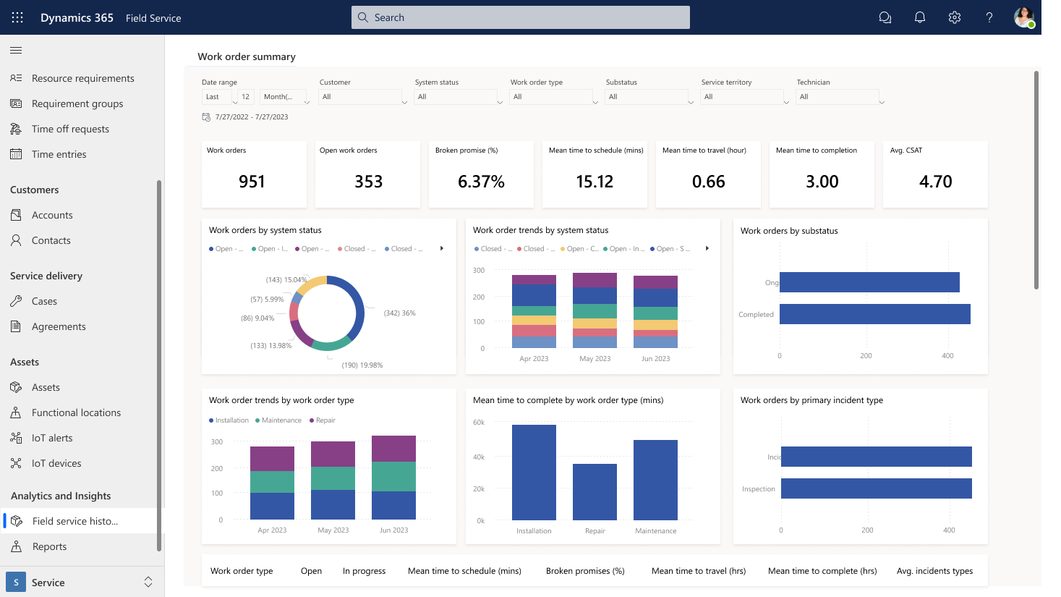This screenshot has width=1061, height=597.
Task: Click the Completed bar in substatus chart
Action: [874, 314]
